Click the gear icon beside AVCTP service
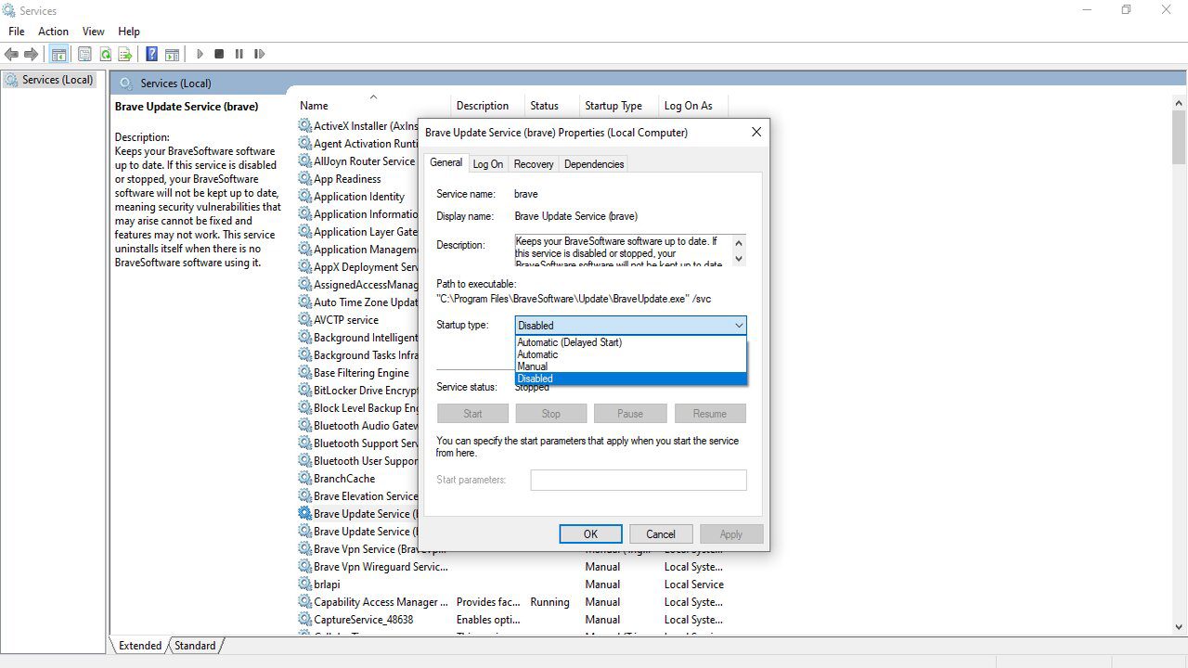This screenshot has height=668, width=1188. coord(305,320)
